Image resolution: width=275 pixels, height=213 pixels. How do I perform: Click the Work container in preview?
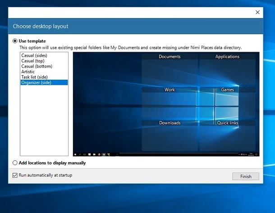(170, 102)
